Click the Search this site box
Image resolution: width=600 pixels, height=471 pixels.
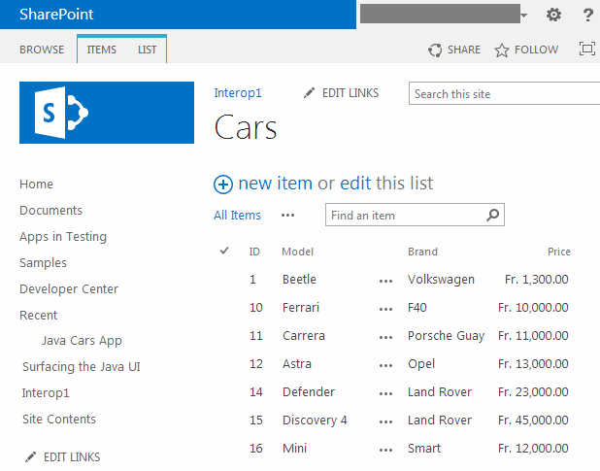(503, 93)
